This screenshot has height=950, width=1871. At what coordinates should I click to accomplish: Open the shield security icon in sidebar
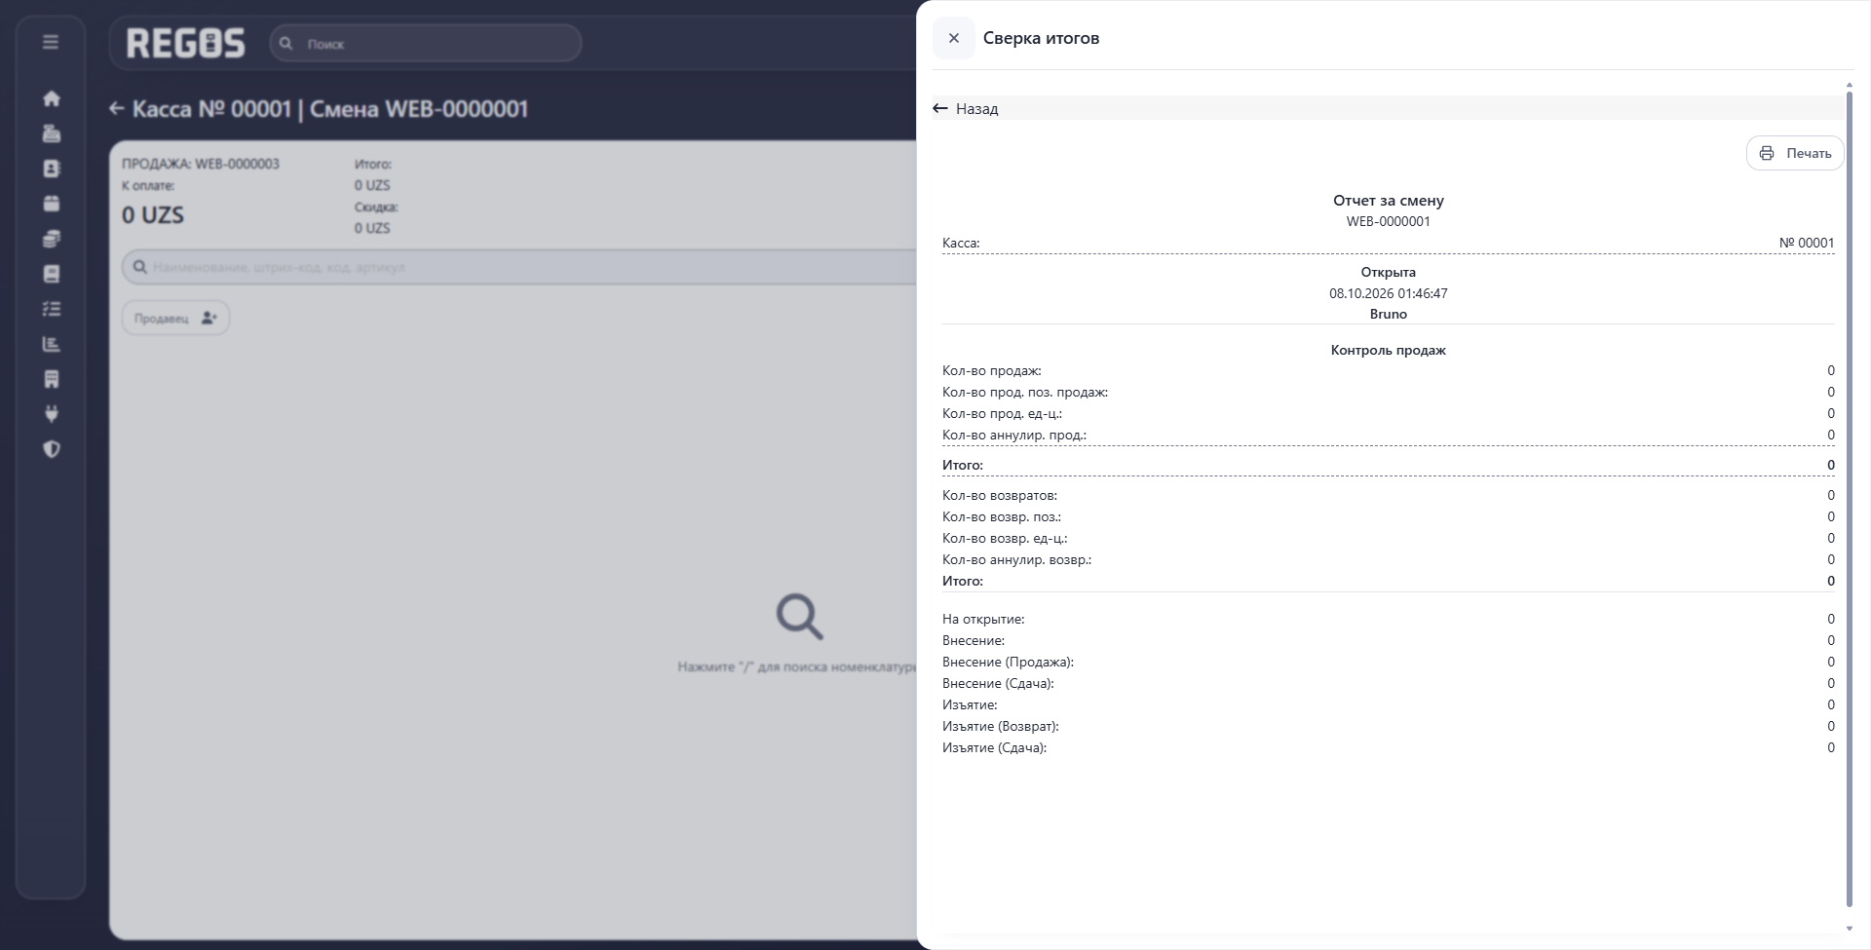click(52, 449)
